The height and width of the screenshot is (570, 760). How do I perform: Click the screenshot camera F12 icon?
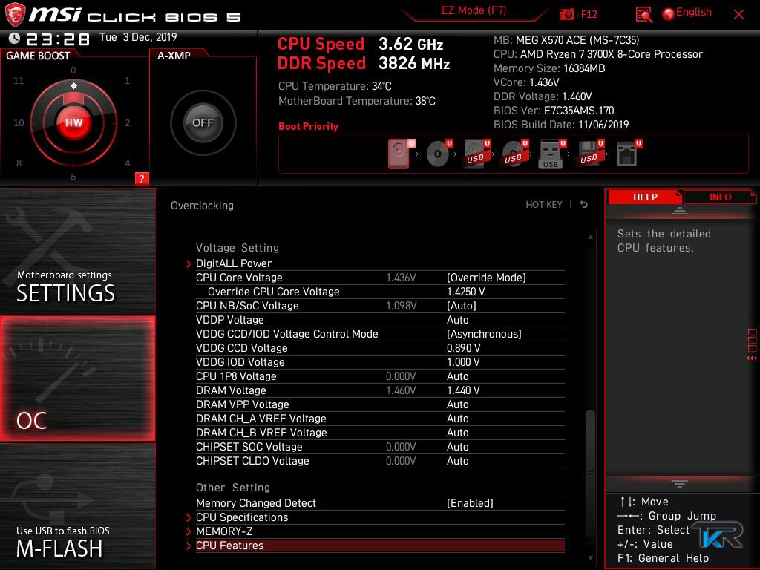coord(566,14)
